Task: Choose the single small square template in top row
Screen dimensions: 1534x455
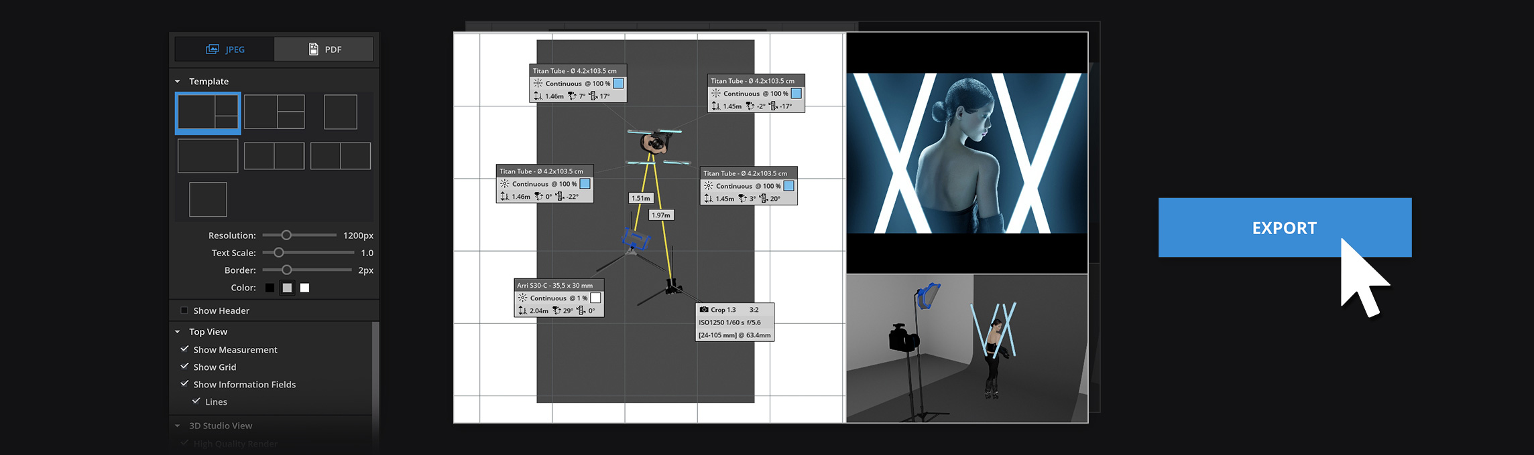Action: coord(341,112)
